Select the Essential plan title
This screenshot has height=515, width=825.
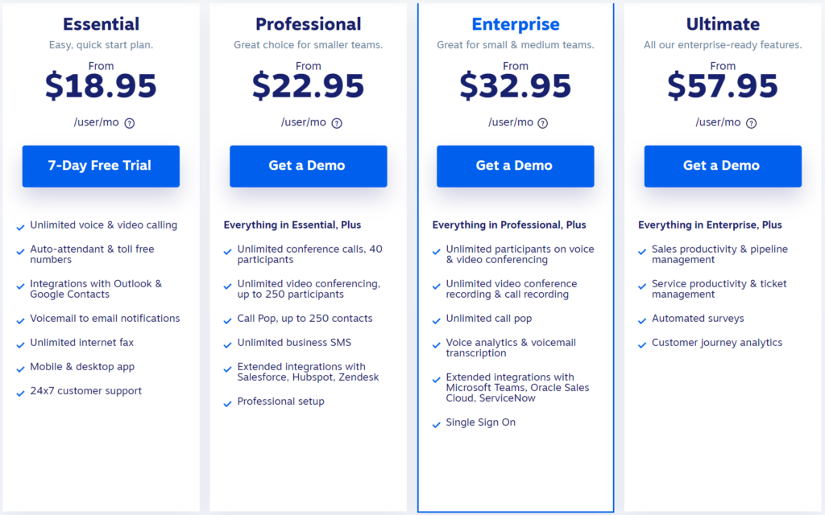pos(101,24)
